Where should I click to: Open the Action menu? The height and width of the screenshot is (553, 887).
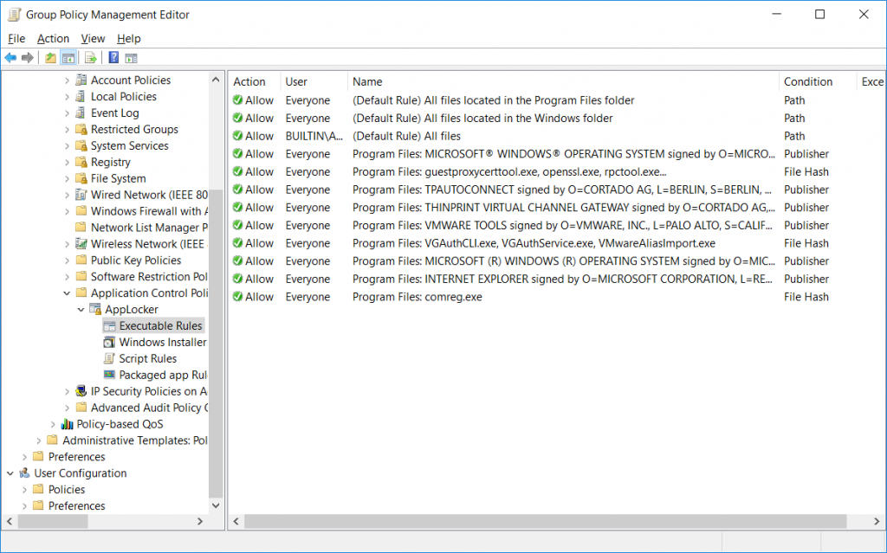tap(53, 38)
